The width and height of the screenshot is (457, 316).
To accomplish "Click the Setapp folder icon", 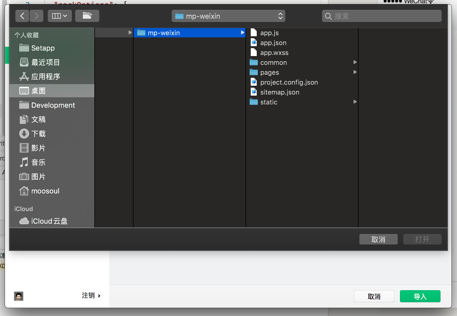I will point(24,48).
